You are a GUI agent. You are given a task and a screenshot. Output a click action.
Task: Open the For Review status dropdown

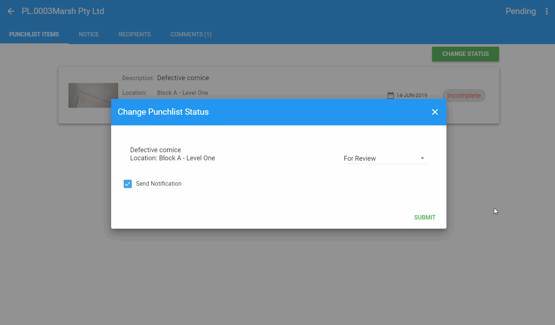[x=385, y=158]
